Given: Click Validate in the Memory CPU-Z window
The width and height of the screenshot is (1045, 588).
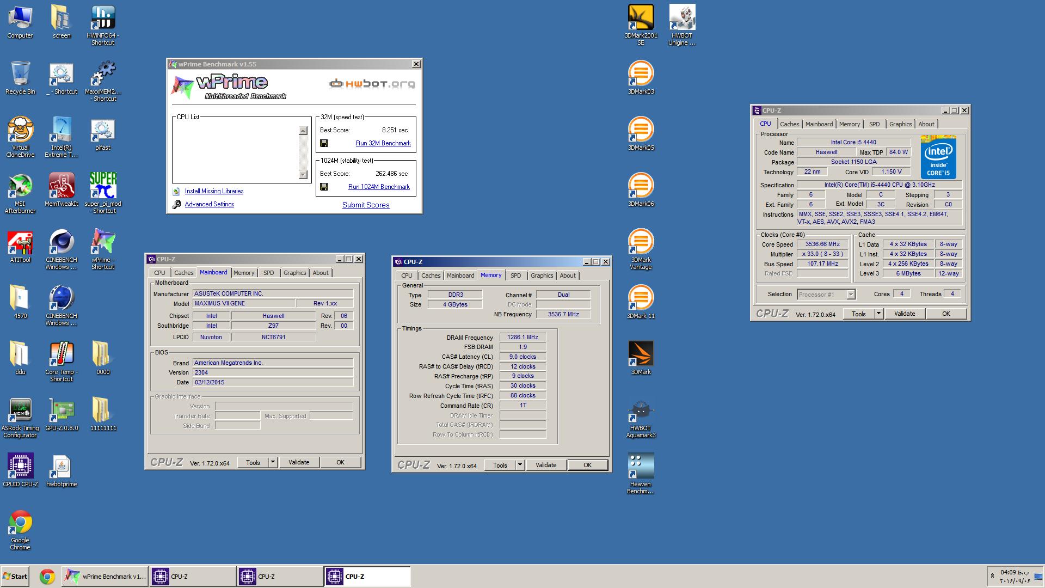Looking at the screenshot, I should pos(546,465).
